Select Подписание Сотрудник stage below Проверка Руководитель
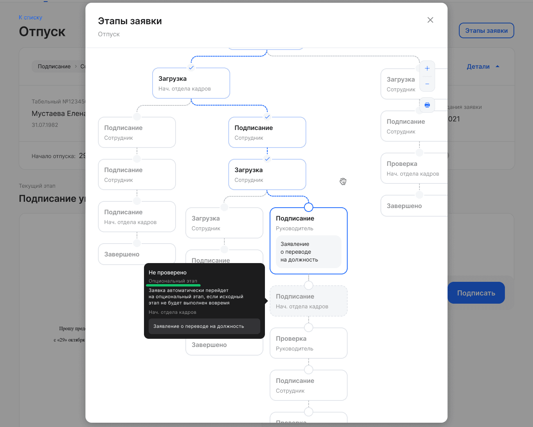 tap(309, 385)
